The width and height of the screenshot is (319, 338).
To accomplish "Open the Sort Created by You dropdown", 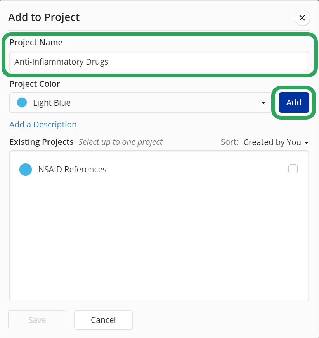I will tap(276, 142).
